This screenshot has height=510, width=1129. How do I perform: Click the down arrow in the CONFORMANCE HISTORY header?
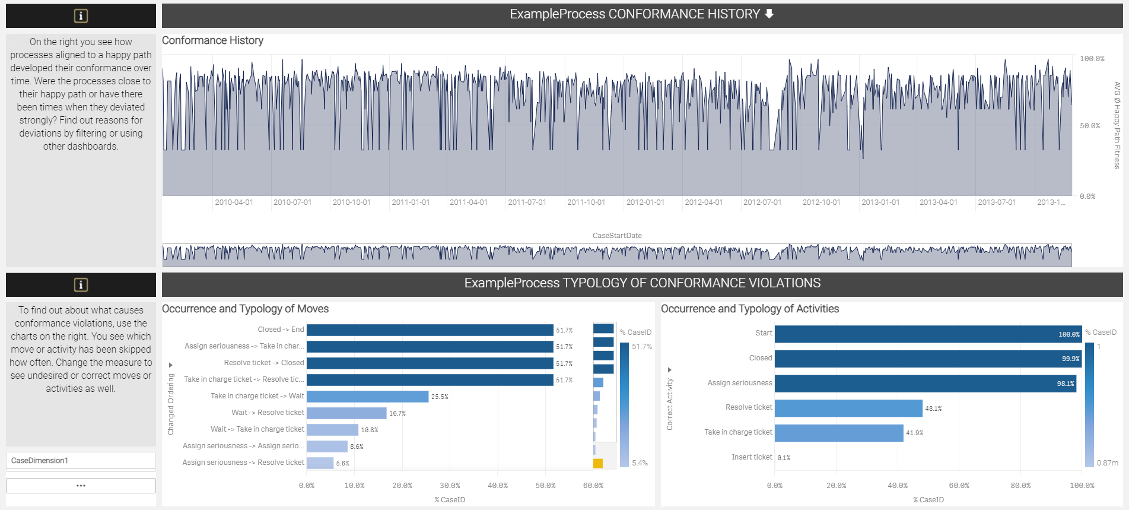(769, 14)
